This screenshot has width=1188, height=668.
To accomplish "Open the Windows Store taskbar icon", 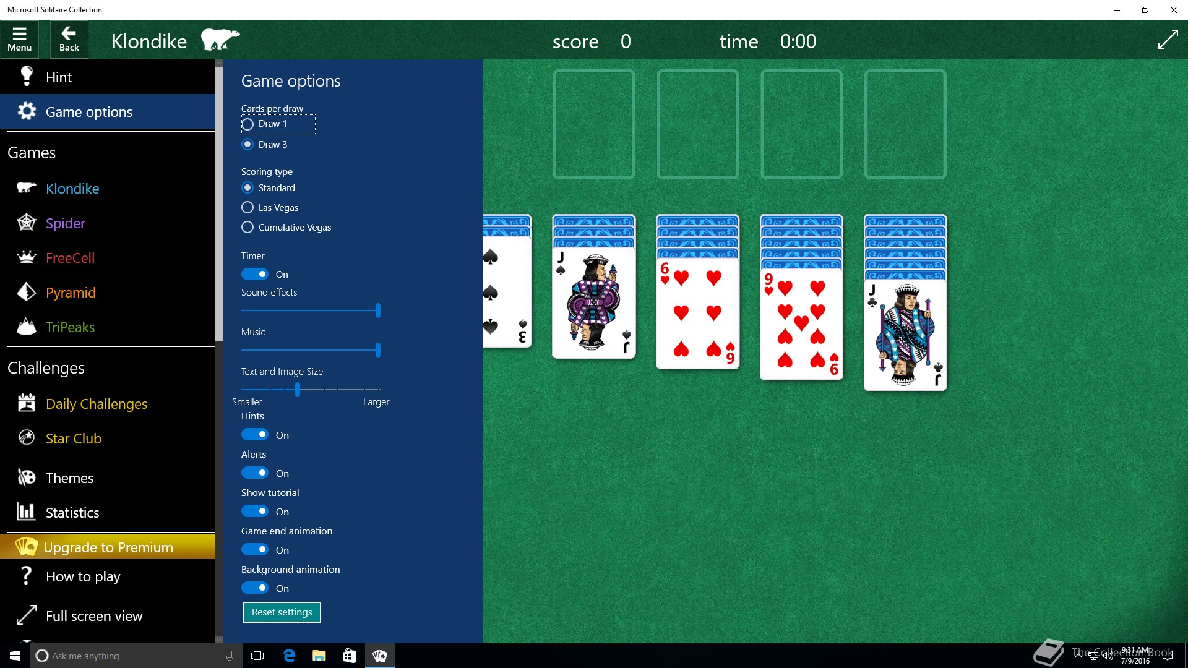I will pos(349,656).
